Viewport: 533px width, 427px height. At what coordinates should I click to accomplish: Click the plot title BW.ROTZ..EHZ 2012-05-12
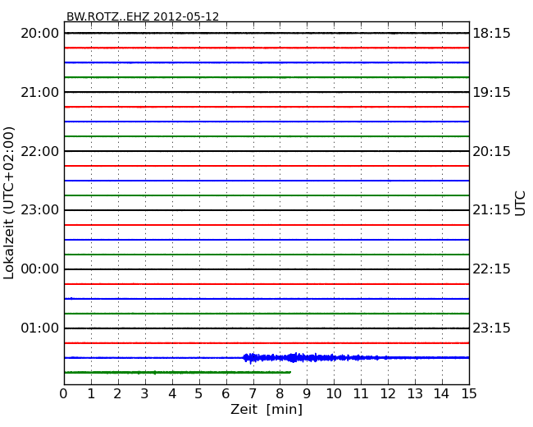tap(143, 16)
